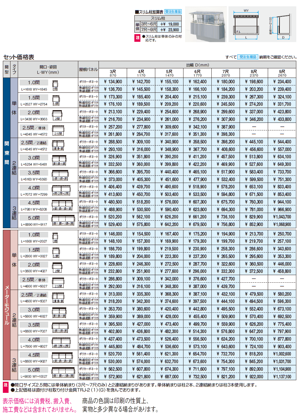
Task: Click the 間口・姿図 L・WY header cell
Action: point(48,69)
